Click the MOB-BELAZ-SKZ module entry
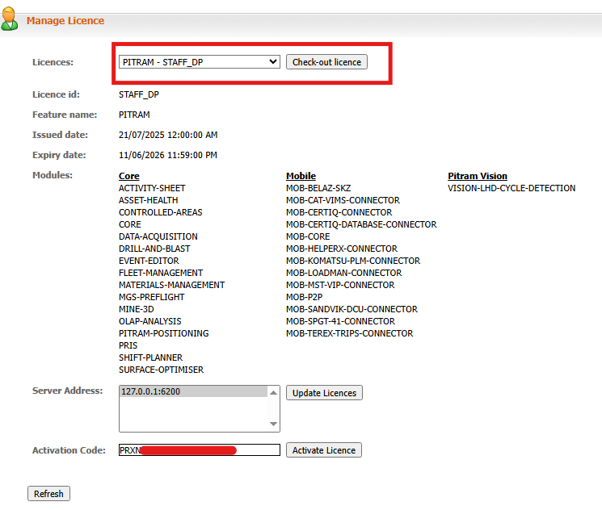Screen dimensions: 602x510 318,188
